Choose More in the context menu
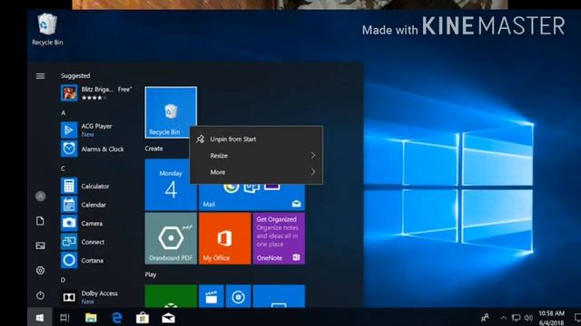This screenshot has width=581, height=326. [x=256, y=172]
